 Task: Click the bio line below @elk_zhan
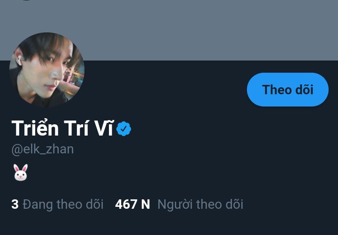(20, 173)
